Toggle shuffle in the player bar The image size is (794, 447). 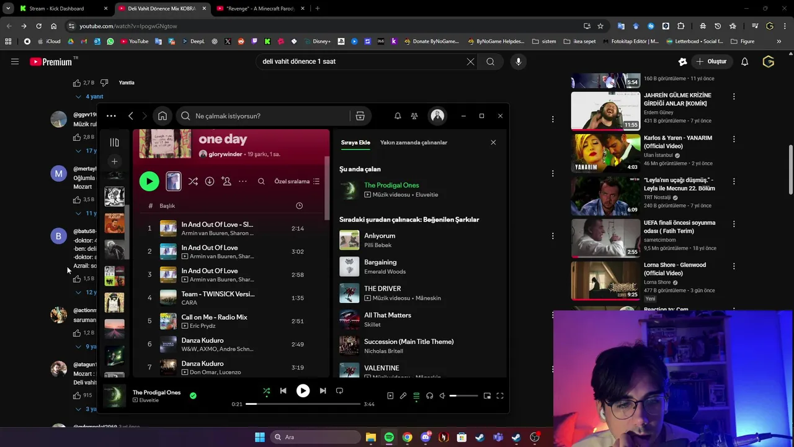coord(267,391)
